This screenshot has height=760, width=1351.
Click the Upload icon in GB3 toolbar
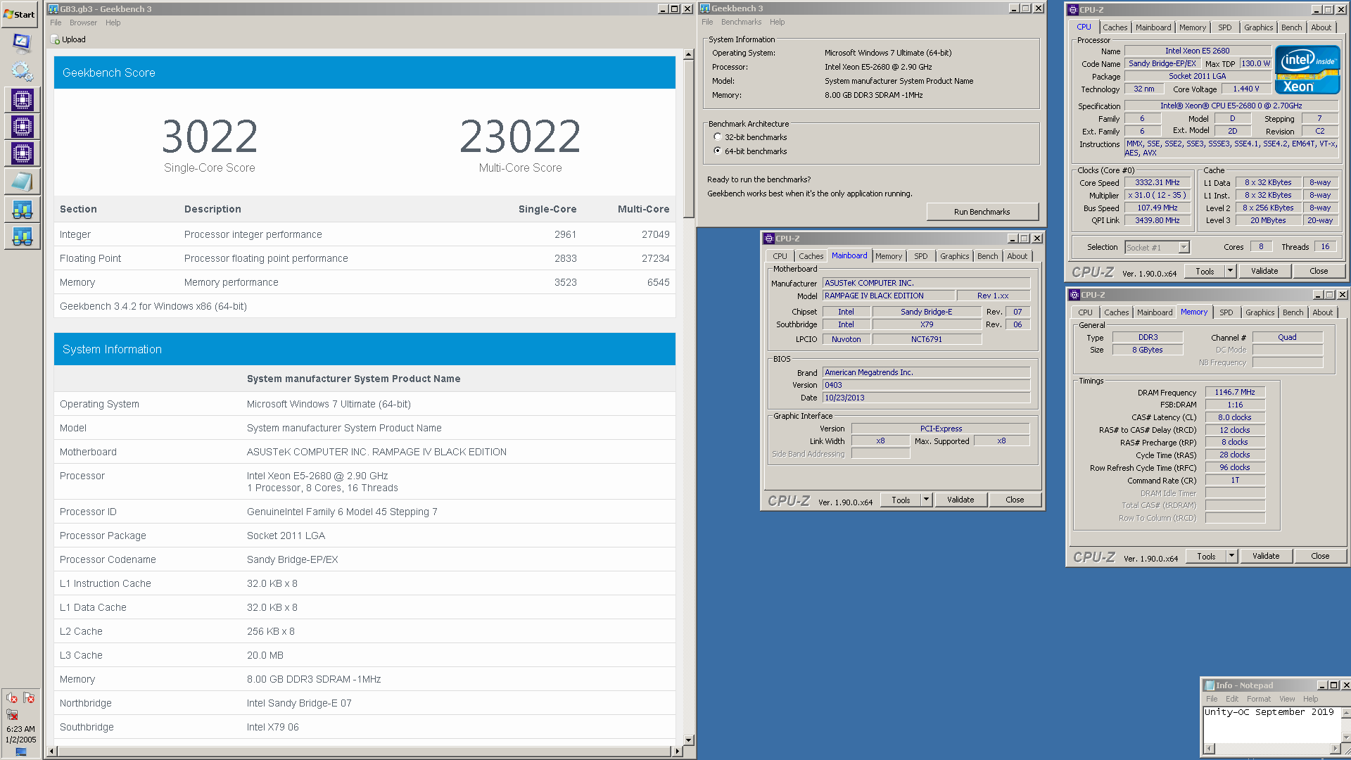(x=55, y=40)
